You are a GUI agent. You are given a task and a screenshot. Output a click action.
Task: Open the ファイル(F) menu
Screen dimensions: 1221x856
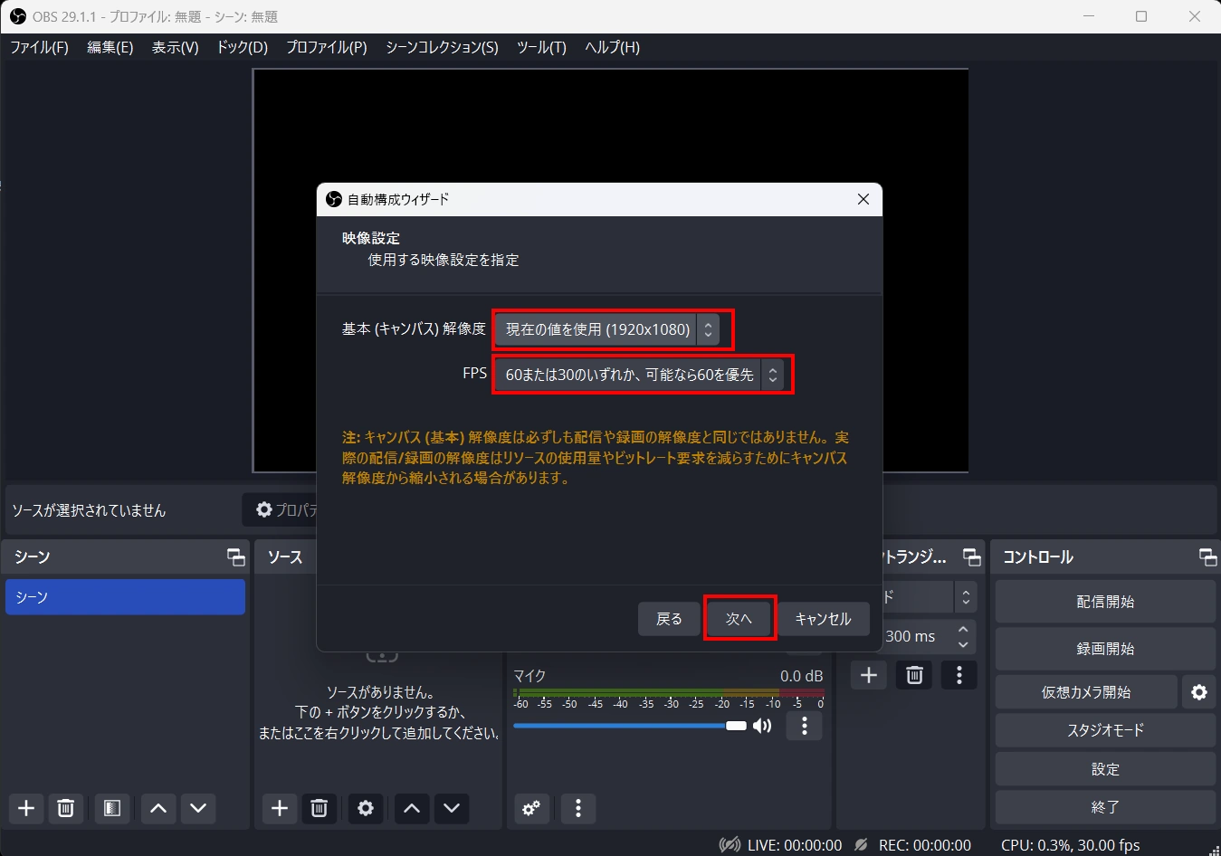(x=39, y=47)
